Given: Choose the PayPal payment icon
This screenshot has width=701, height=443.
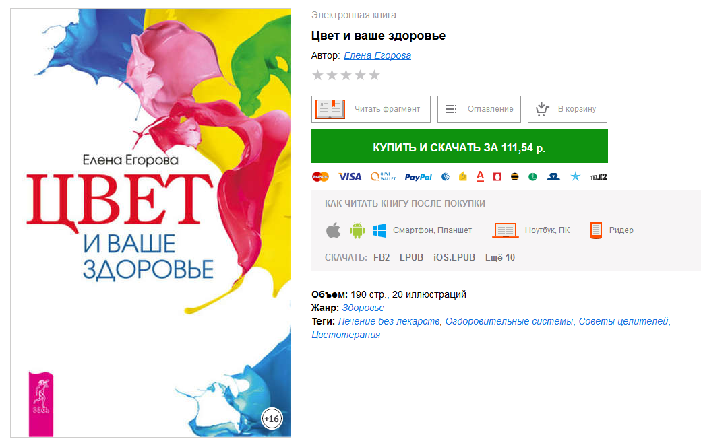Looking at the screenshot, I should (418, 177).
